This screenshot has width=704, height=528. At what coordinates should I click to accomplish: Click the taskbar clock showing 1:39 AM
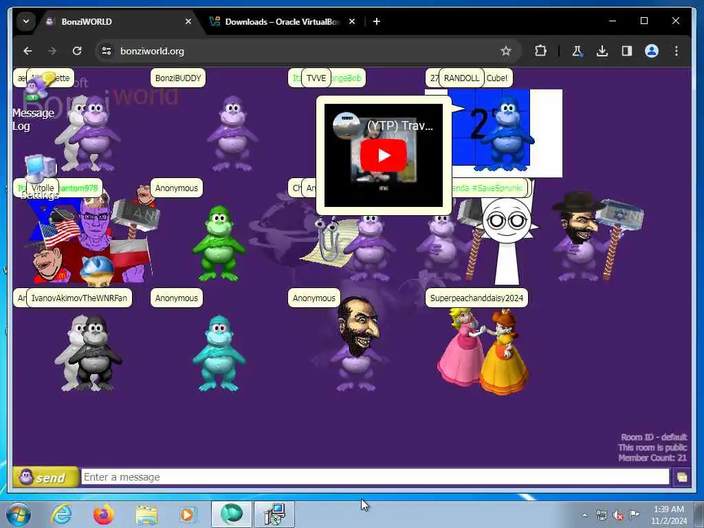[669, 515]
